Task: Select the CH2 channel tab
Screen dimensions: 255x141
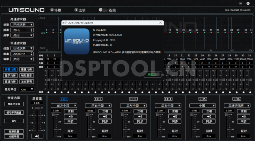Action: [x=98, y=99]
